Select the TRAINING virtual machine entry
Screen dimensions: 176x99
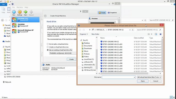click(x=26, y=25)
